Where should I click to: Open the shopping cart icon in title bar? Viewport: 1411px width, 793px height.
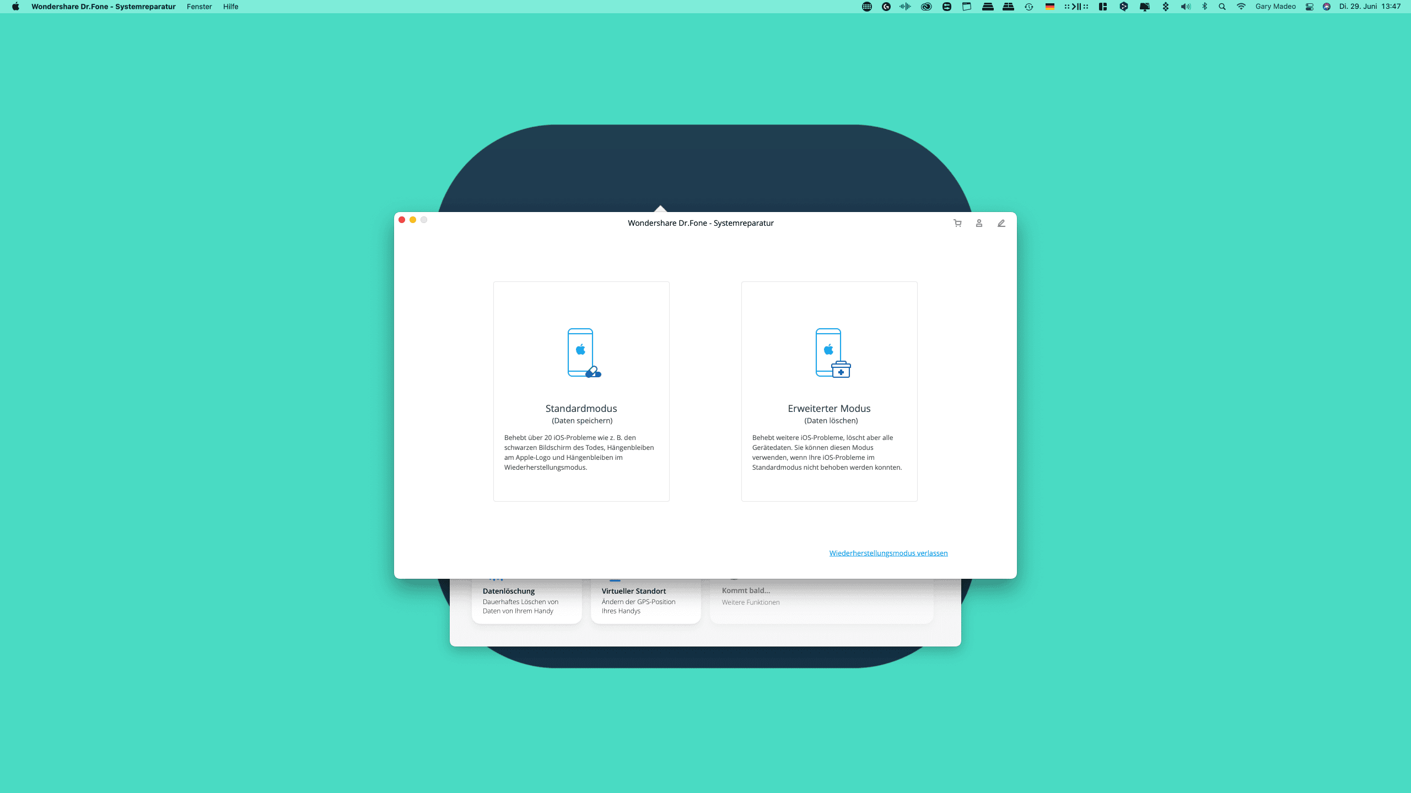(957, 223)
